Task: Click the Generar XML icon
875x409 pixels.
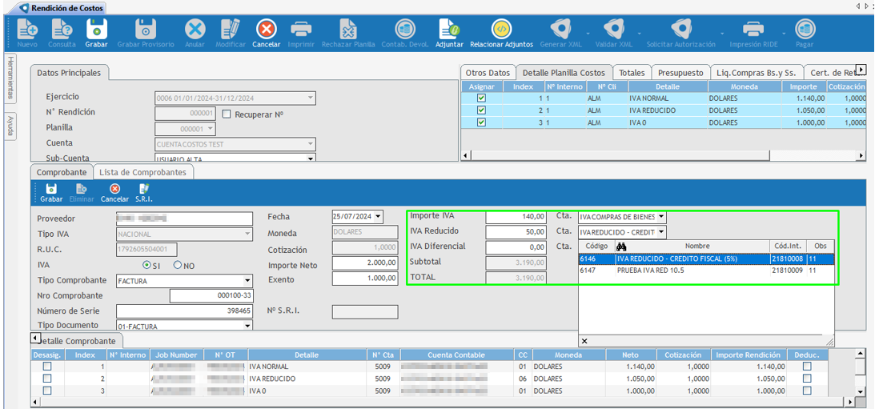Action: 560,29
